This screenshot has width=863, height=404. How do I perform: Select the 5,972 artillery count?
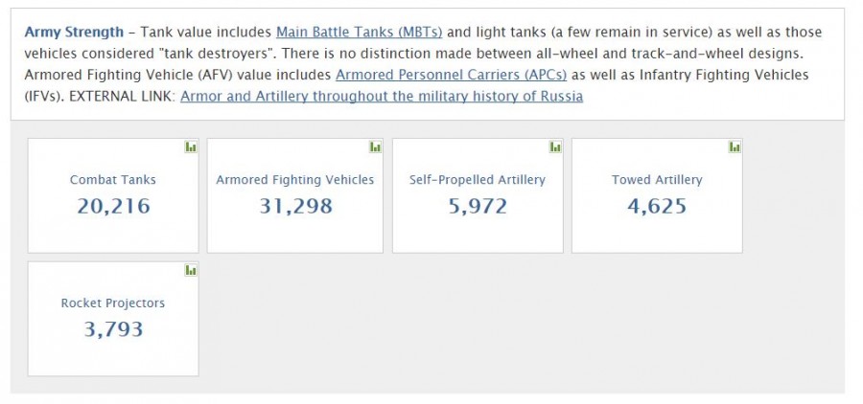[x=478, y=205]
